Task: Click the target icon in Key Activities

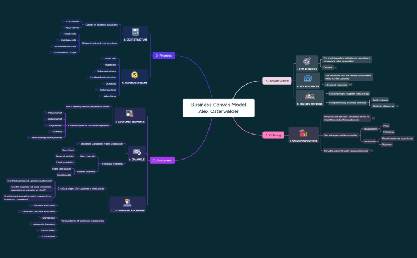Action: [x=307, y=61]
